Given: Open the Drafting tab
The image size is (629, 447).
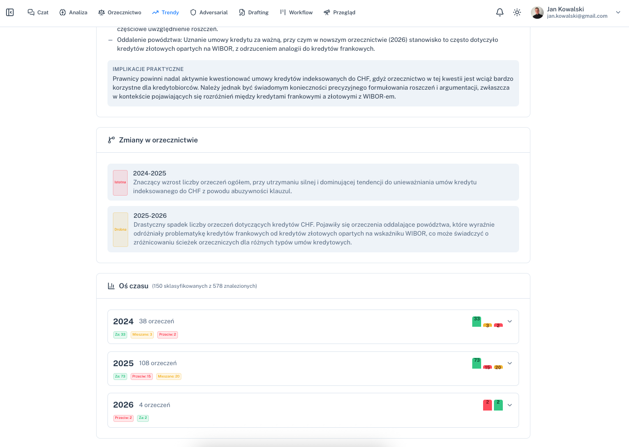Looking at the screenshot, I should (253, 12).
